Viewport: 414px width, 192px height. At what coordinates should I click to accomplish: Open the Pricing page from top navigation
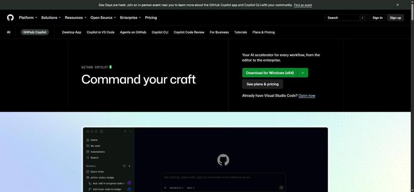pyautogui.click(x=151, y=18)
